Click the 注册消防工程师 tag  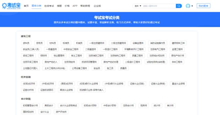(x=96, y=56)
